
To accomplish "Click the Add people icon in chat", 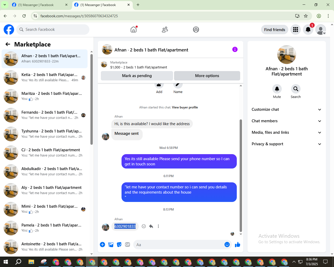I will [159, 85].
